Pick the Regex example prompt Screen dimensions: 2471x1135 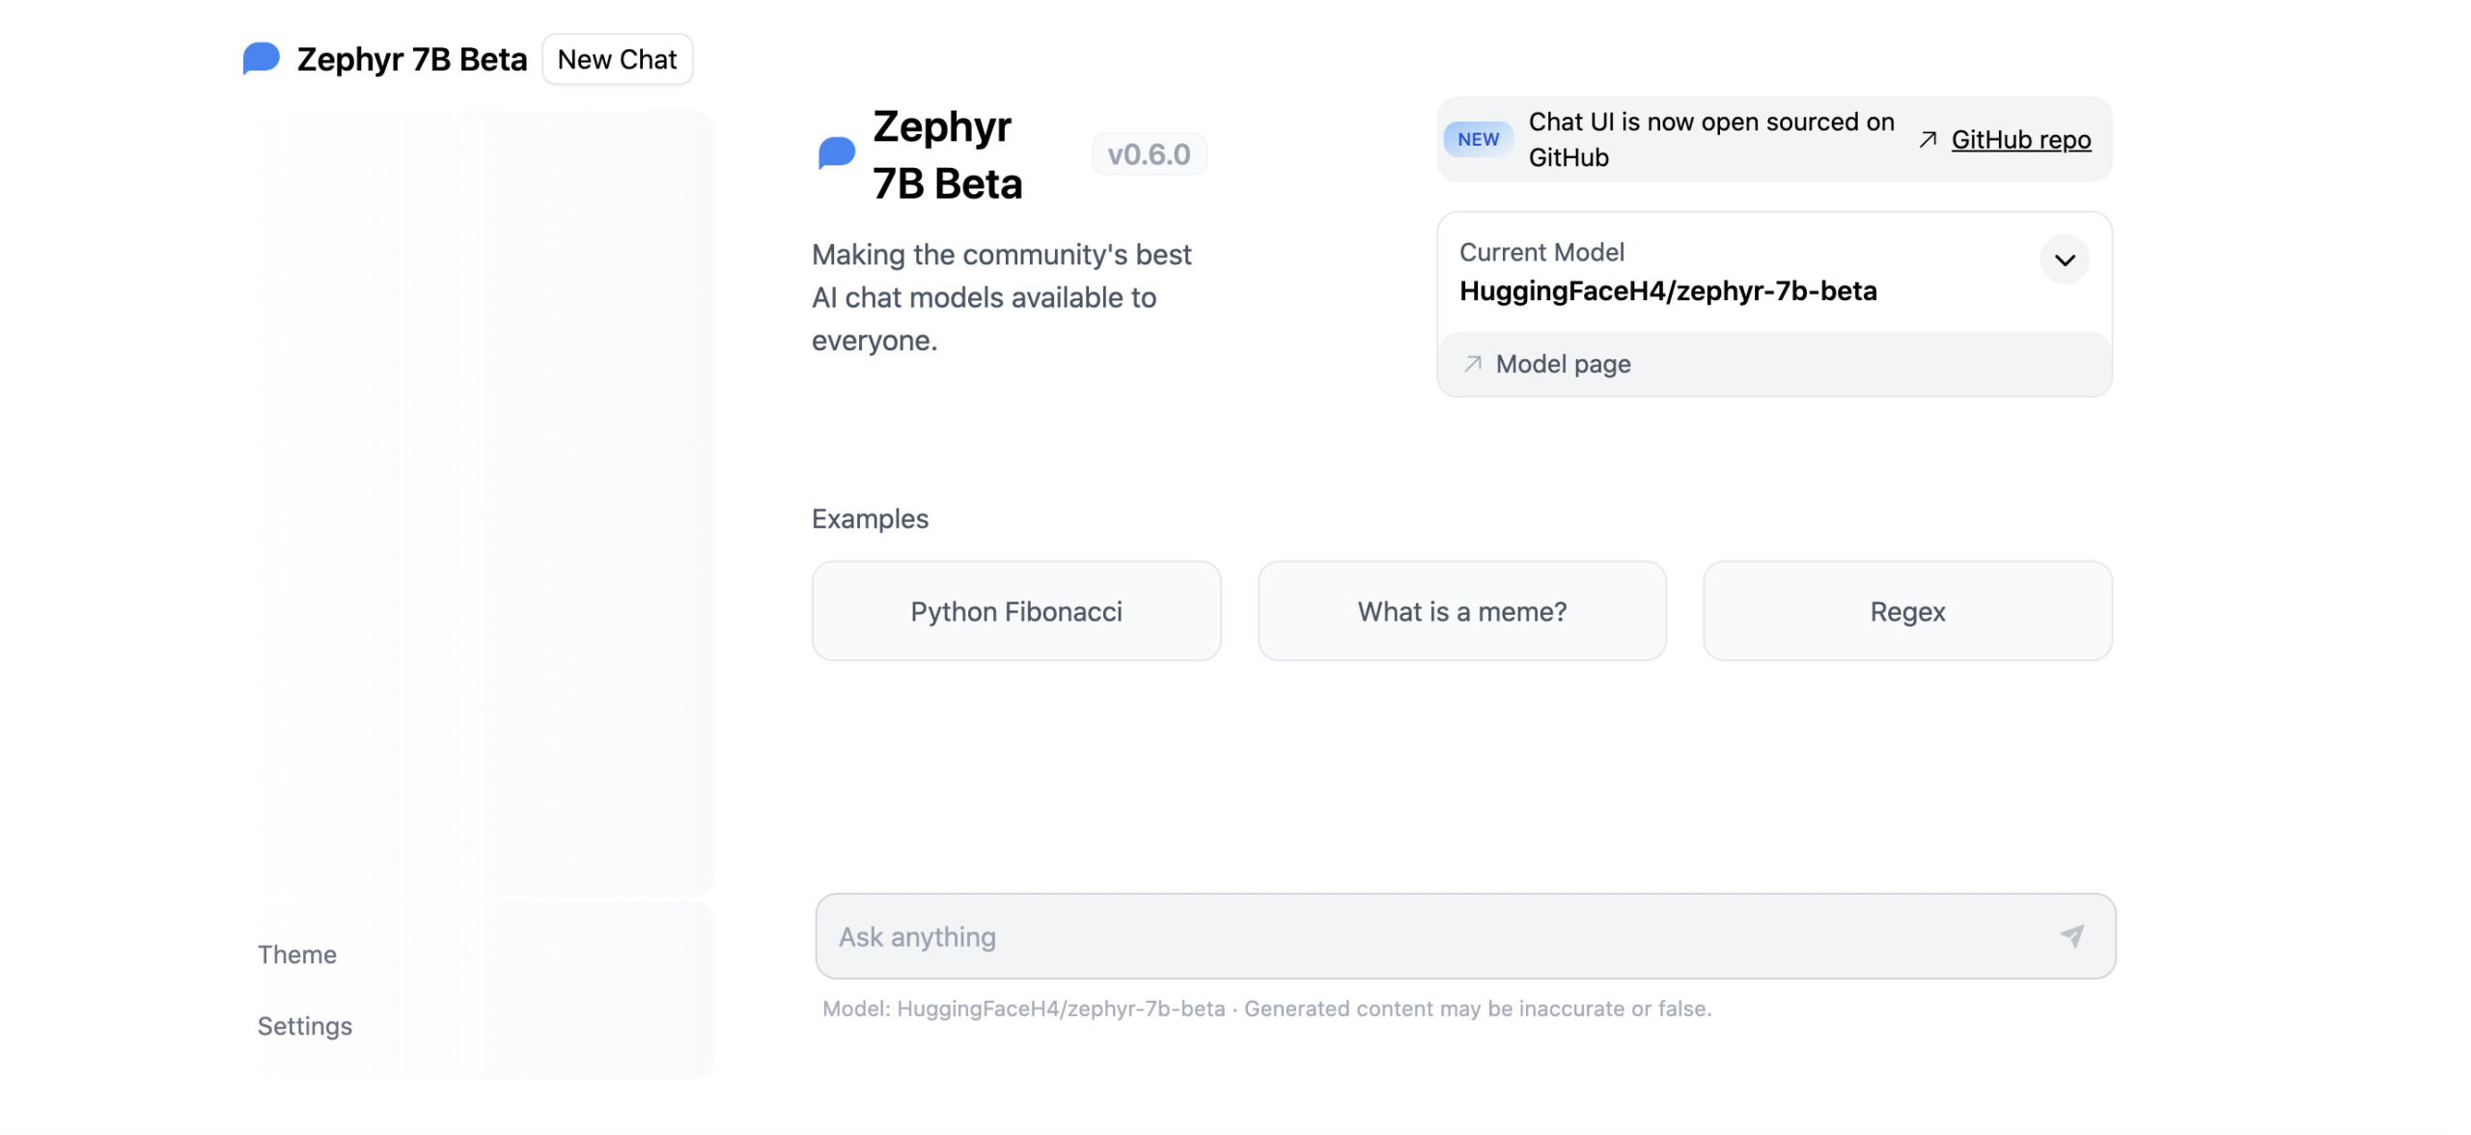(1907, 611)
